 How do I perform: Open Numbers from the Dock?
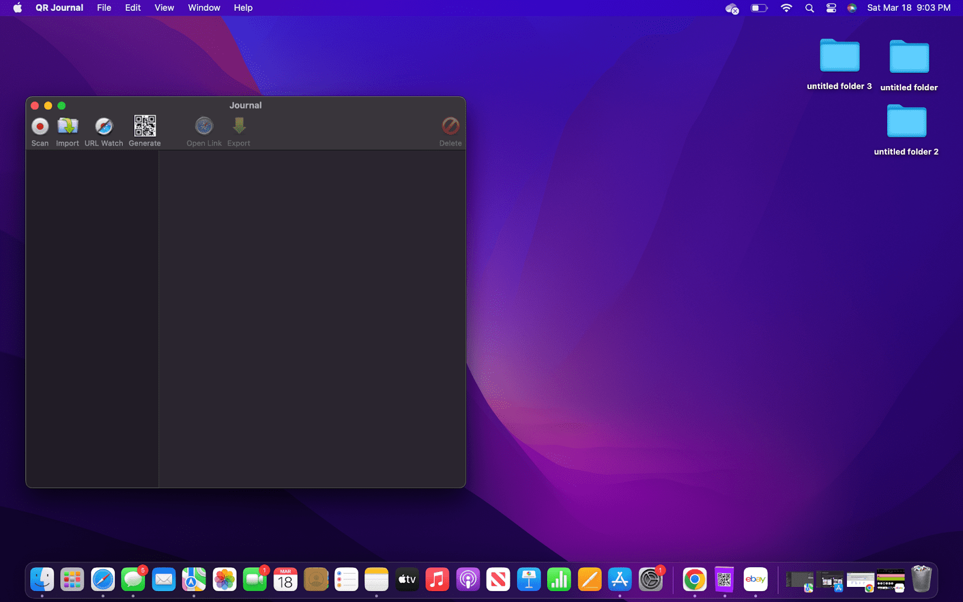point(559,580)
